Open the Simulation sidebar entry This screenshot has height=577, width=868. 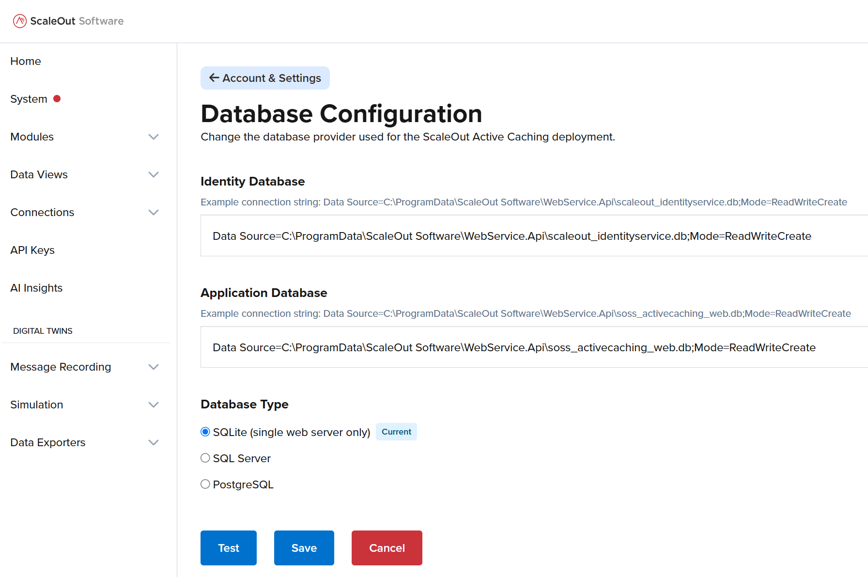coord(37,405)
